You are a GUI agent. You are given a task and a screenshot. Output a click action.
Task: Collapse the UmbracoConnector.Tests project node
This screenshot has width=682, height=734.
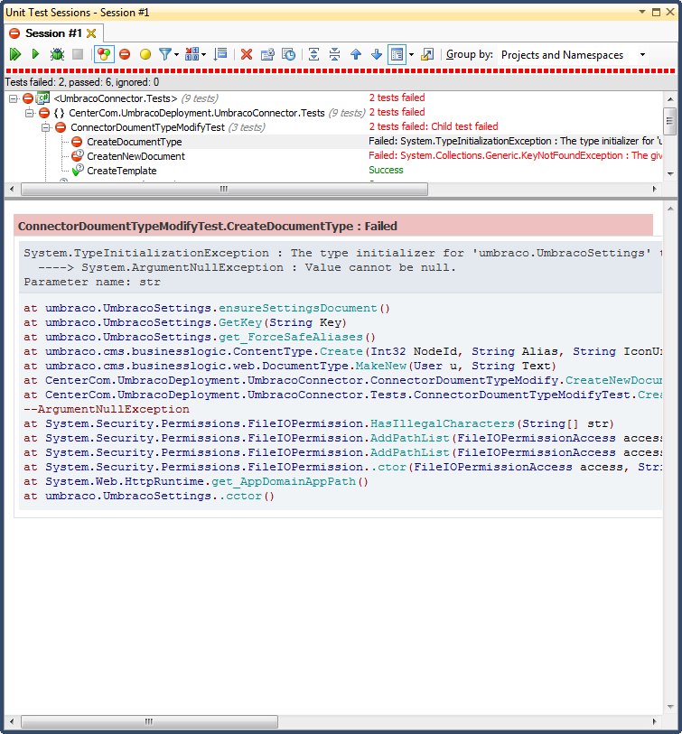click(x=14, y=98)
